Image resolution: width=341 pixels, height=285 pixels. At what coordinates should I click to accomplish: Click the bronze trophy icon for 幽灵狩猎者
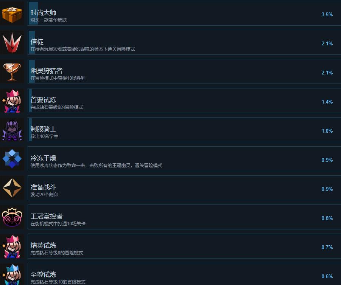click(x=12, y=72)
